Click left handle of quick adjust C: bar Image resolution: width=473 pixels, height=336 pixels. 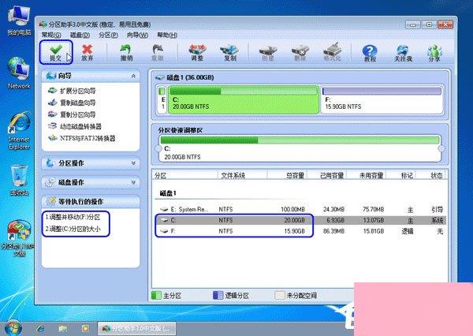[158, 148]
